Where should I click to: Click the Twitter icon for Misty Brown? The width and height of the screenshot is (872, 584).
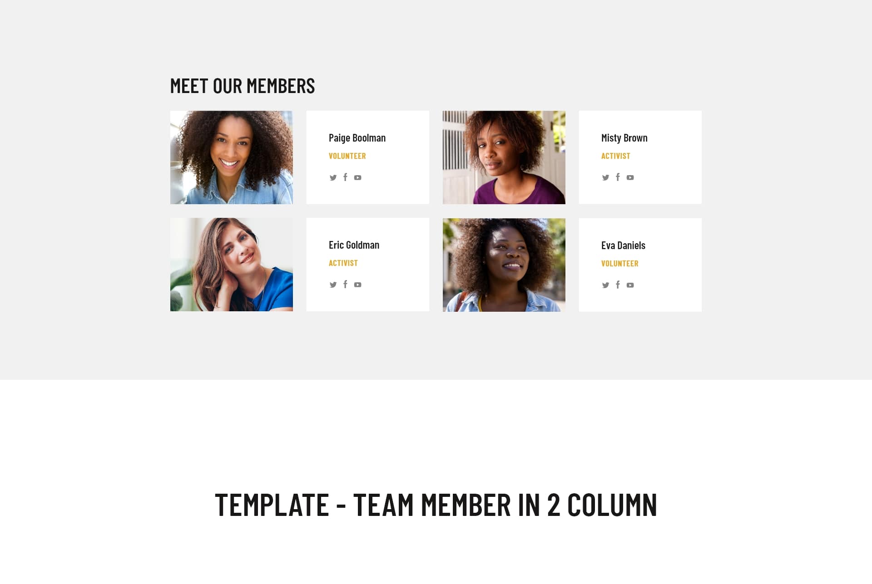(605, 177)
